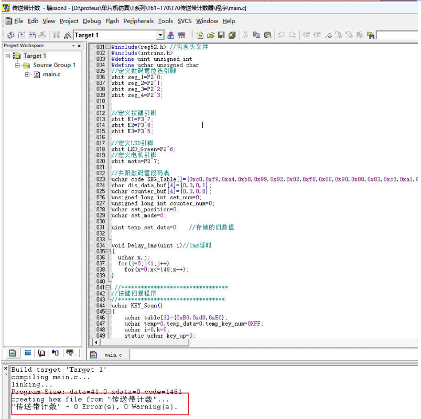Viewport: 421px width, 419px height.
Task: Open the View menu
Action: (49, 21)
